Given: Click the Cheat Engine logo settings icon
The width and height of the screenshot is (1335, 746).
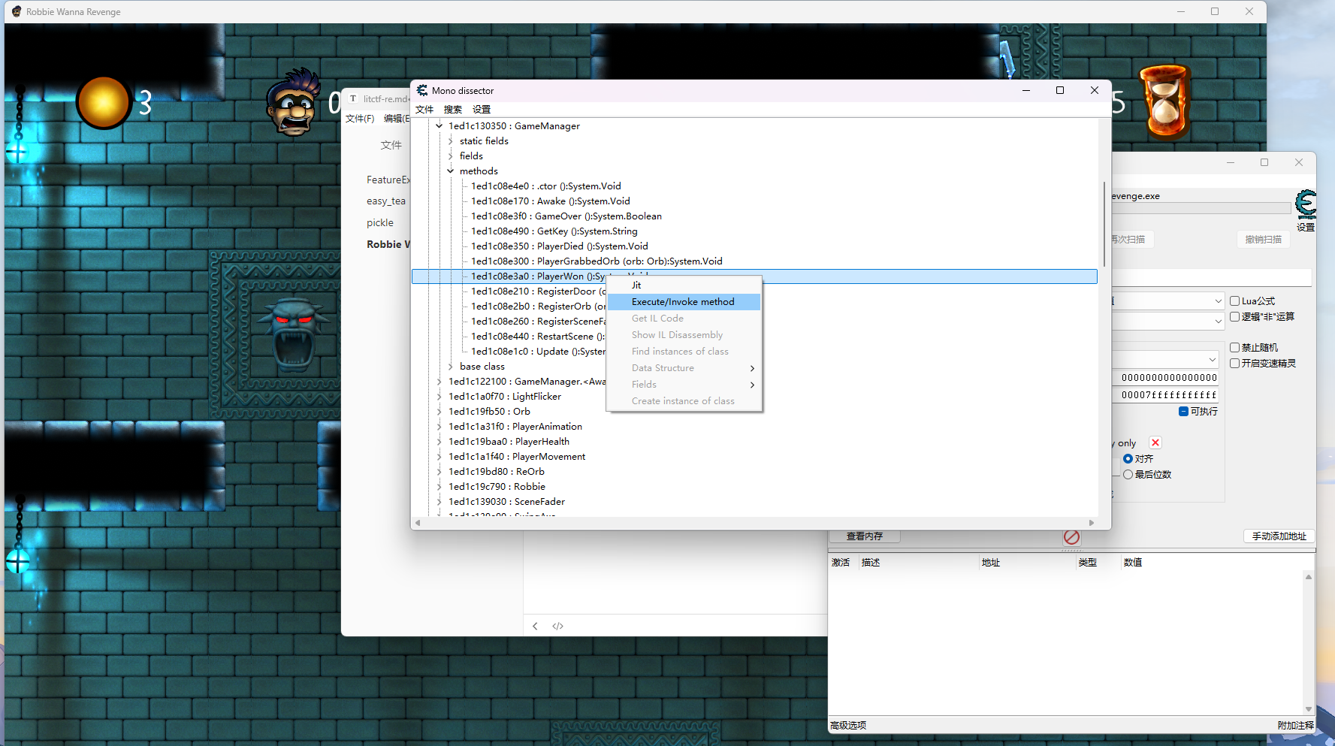Looking at the screenshot, I should tap(1306, 204).
